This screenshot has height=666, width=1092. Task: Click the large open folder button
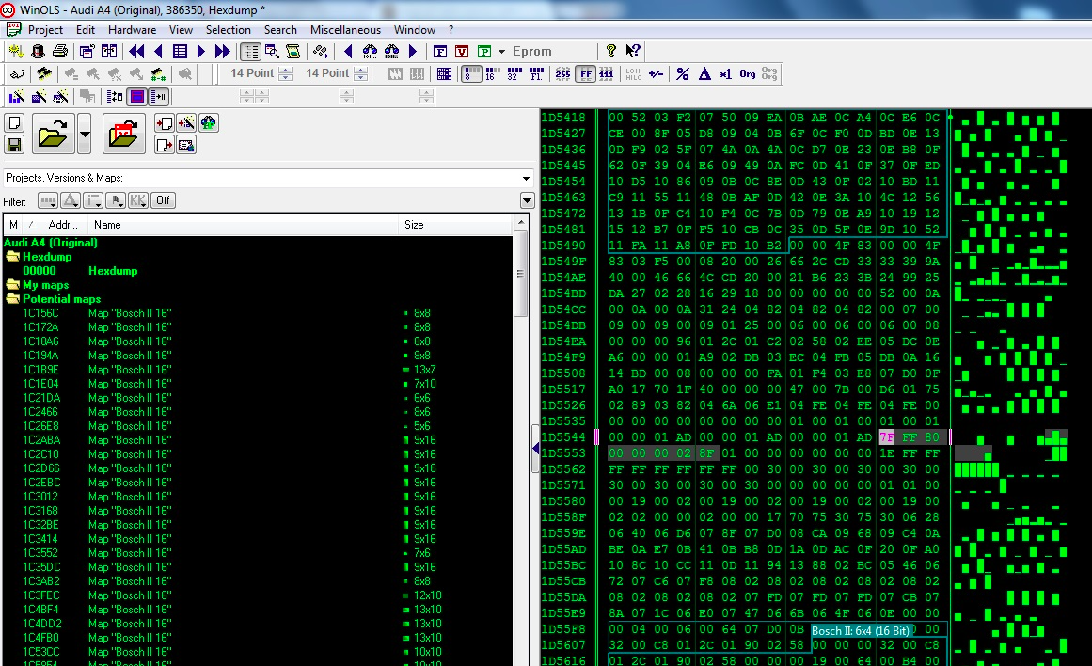[53, 133]
